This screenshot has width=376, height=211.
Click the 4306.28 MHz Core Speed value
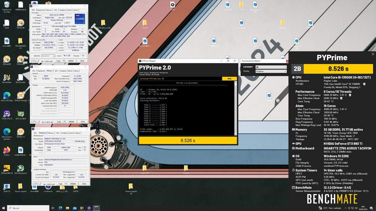coord(49,42)
